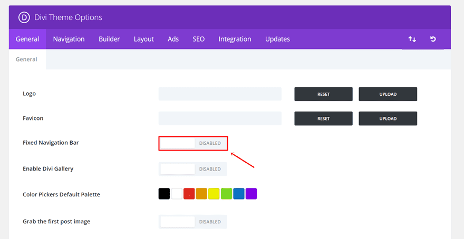Click the reset-to-defaults undo arrow icon
Viewport: 464px width, 239px height.
click(x=433, y=39)
